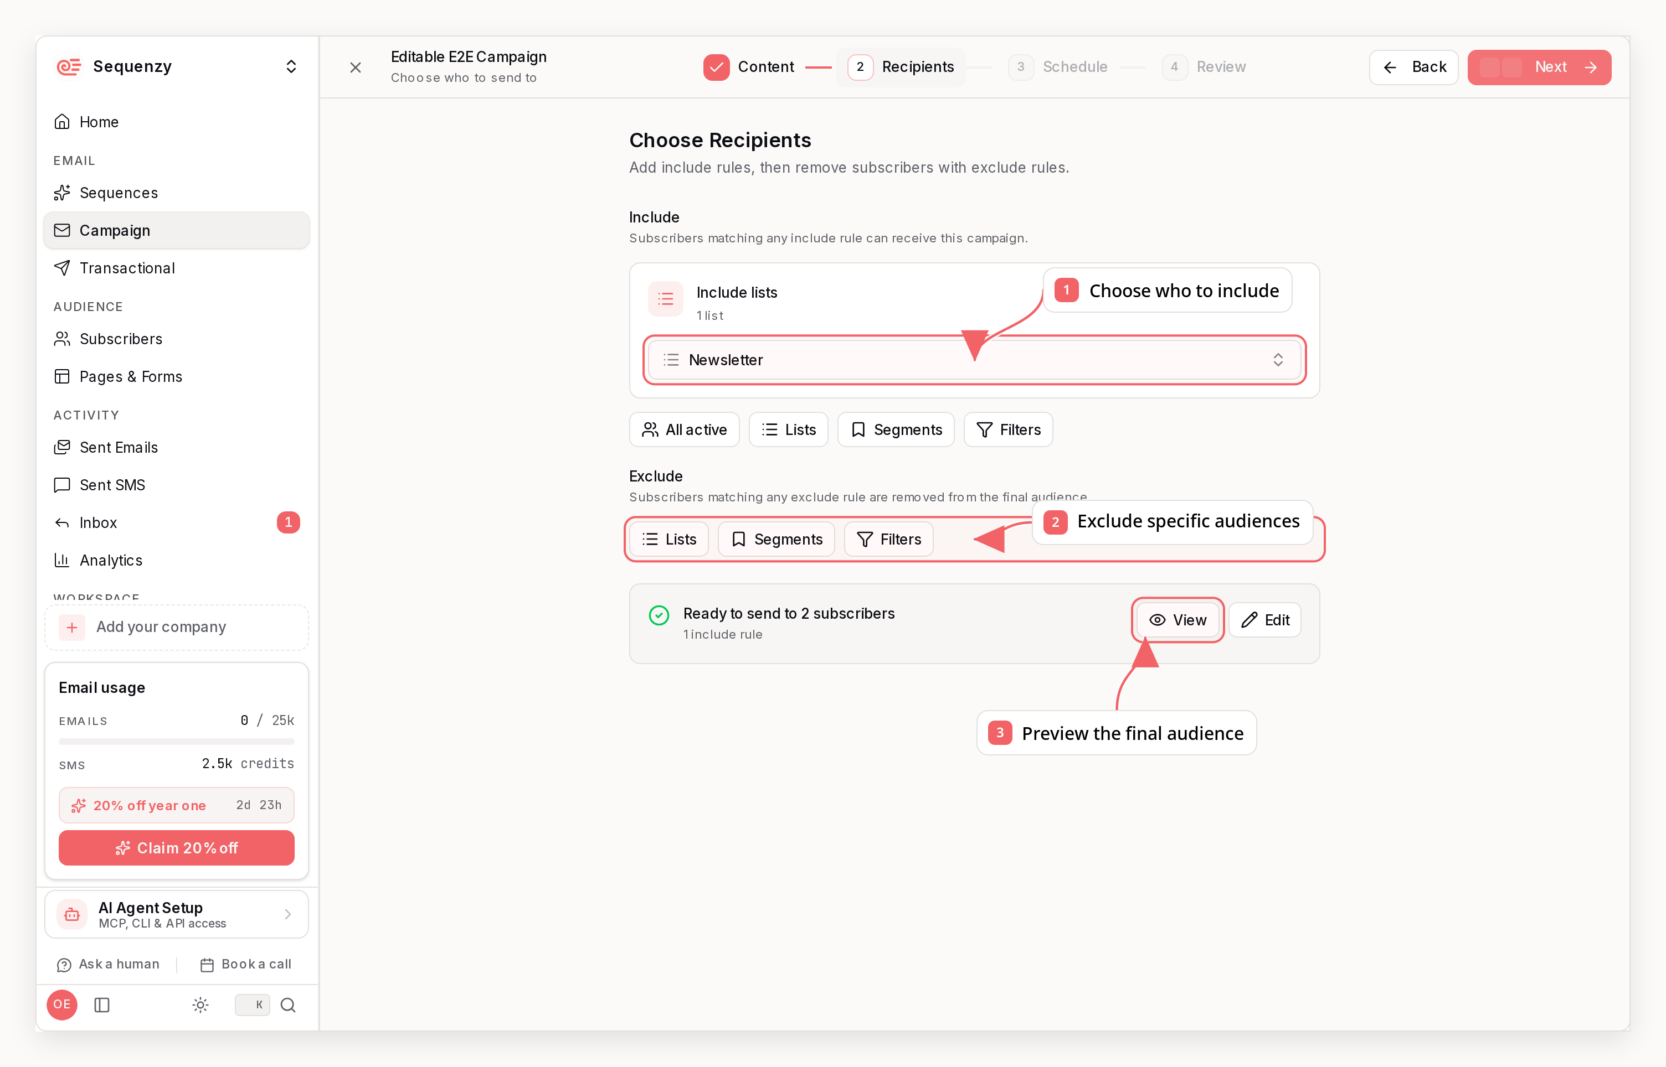The image size is (1666, 1067).
Task: Open search with the magnifier icon
Action: click(x=287, y=1004)
